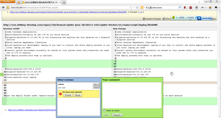The width and height of the screenshot is (221, 118).
Task: Open the existing comment flag on line 11
Action: coord(2,74)
